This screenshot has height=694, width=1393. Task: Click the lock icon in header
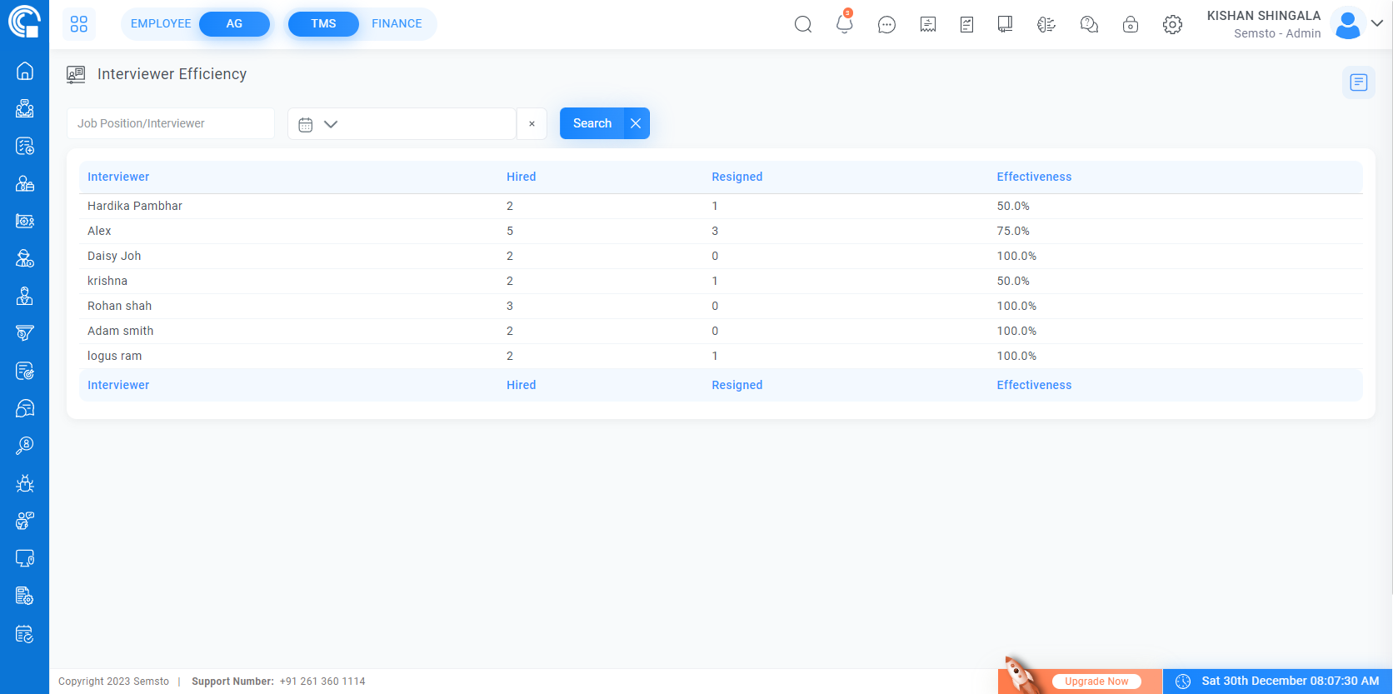(x=1131, y=25)
